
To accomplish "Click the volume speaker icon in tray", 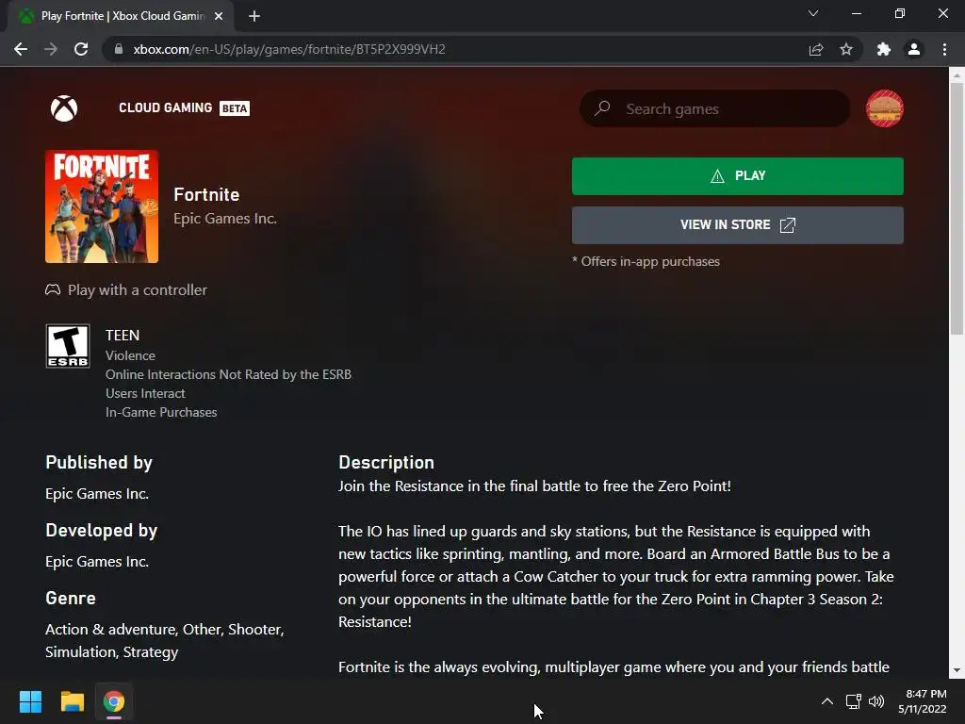I will 876,701.
